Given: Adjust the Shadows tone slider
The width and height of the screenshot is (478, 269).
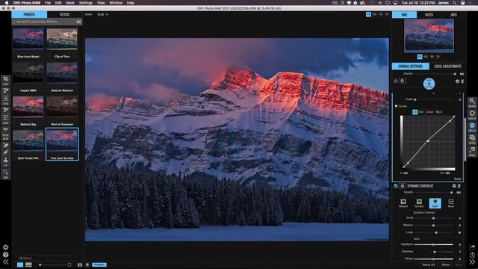Looking at the screenshot, I should pyautogui.click(x=433, y=252).
